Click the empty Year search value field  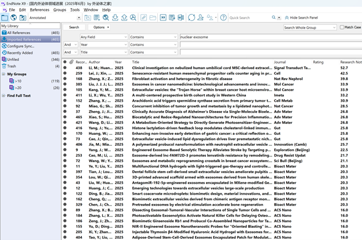tap(271, 45)
